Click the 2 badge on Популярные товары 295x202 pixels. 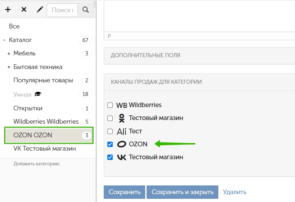[x=87, y=81]
